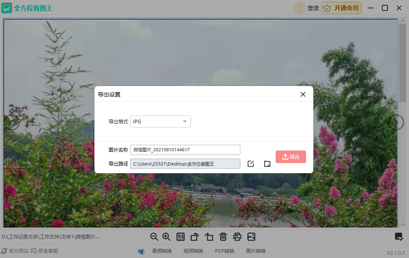This screenshot has height=258, width=409.
Task: Print the image using the printer icon
Action: [237, 236]
